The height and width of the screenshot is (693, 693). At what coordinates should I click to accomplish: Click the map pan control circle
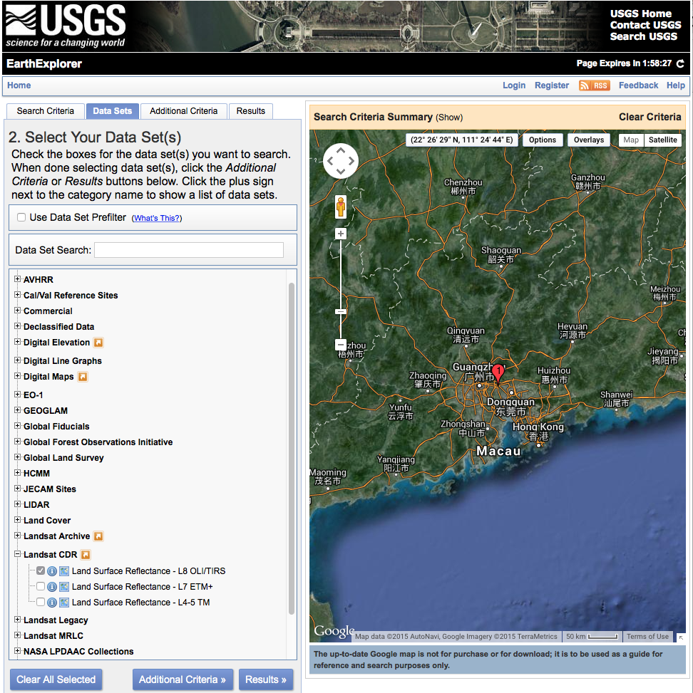coord(340,161)
